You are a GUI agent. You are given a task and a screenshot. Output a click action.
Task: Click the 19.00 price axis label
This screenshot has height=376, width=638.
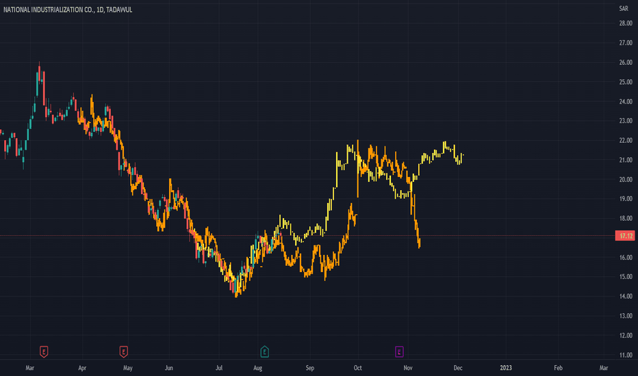(x=626, y=199)
